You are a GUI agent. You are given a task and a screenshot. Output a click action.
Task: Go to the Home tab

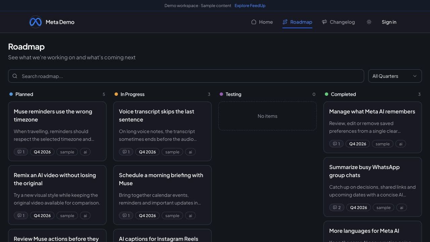[x=262, y=22]
